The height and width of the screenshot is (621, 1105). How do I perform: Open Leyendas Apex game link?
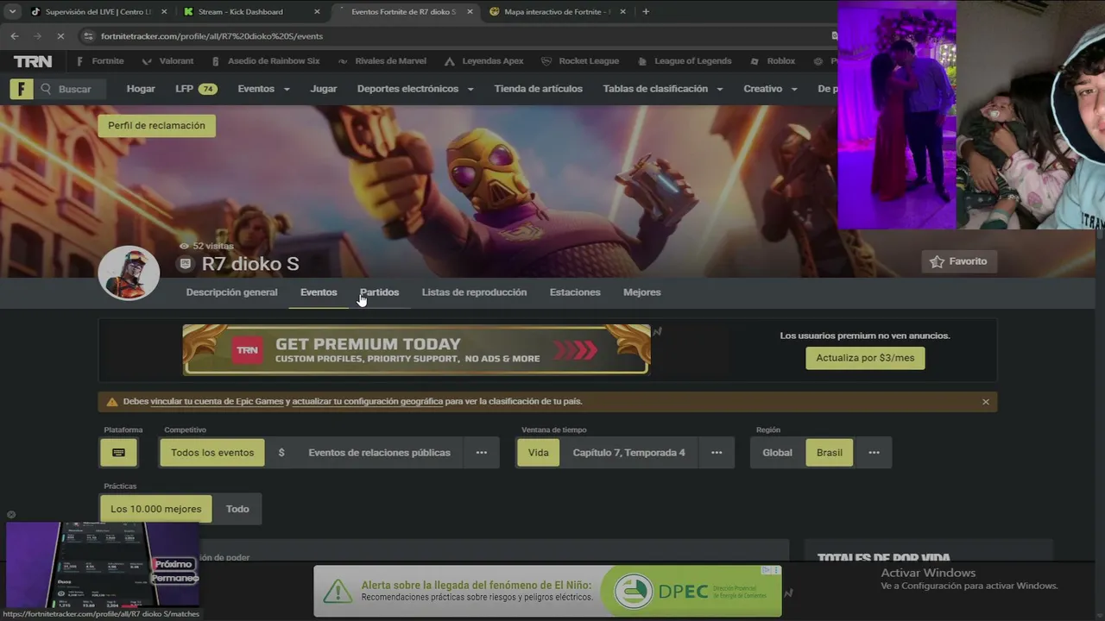484,61
